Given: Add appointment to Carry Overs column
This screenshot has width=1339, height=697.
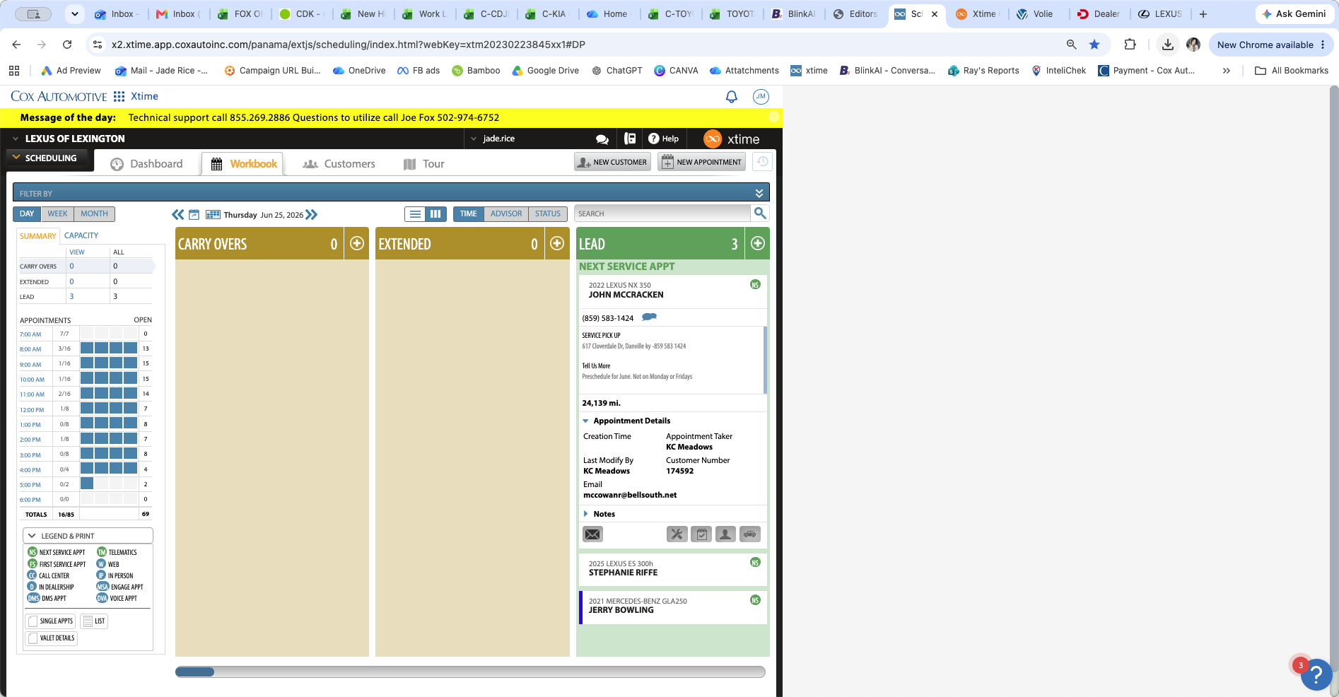Looking at the screenshot, I should tap(357, 243).
